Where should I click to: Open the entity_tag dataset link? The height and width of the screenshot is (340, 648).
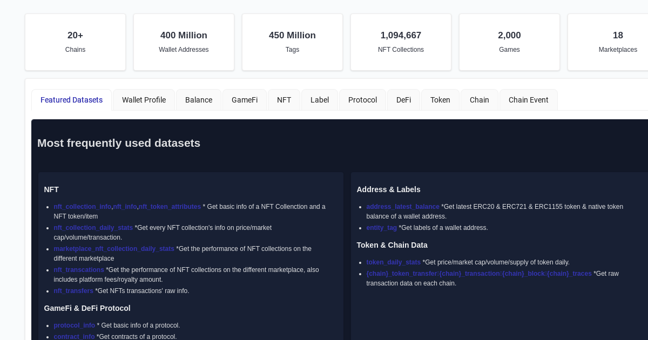tap(381, 228)
